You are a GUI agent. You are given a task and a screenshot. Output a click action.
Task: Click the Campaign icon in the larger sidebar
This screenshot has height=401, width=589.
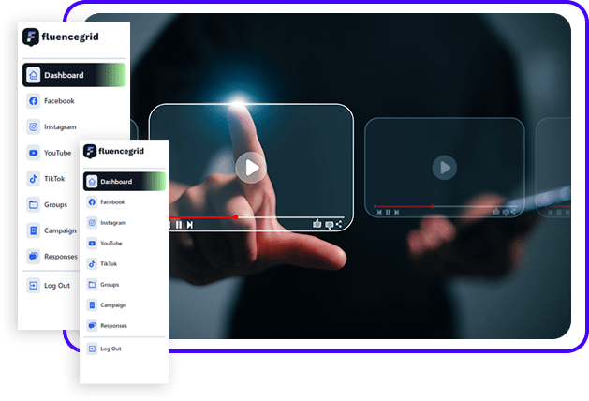point(33,230)
